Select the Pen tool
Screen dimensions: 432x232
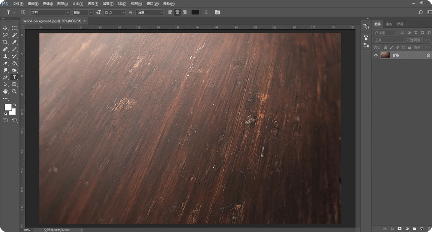pyautogui.click(x=5, y=77)
